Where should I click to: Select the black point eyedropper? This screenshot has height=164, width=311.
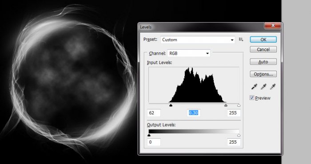pos(254,87)
